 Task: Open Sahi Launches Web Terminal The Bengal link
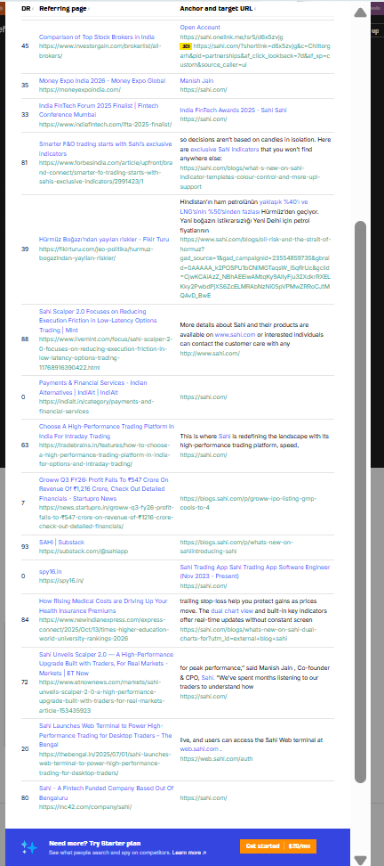tap(105, 736)
